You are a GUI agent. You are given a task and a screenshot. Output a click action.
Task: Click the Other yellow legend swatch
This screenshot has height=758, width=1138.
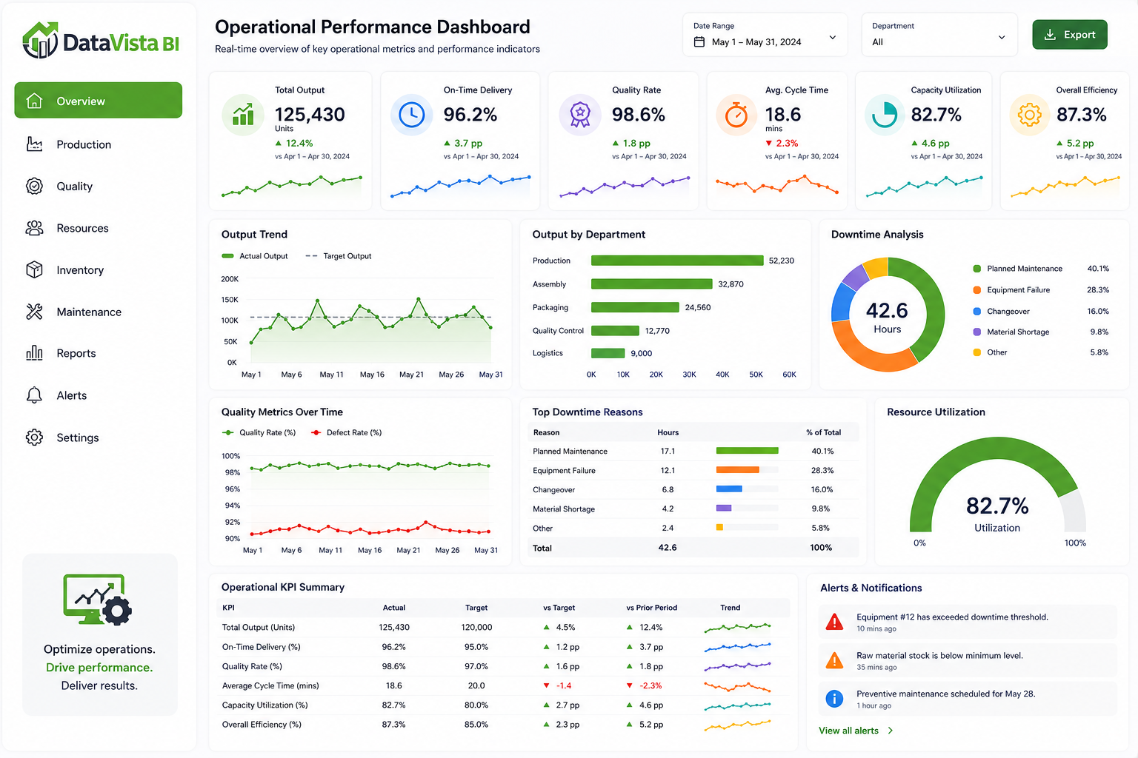tap(977, 352)
